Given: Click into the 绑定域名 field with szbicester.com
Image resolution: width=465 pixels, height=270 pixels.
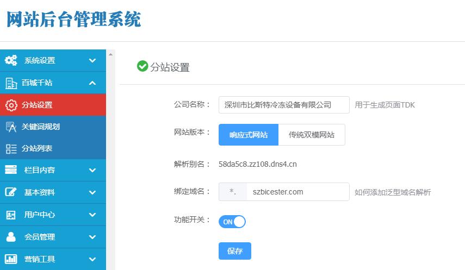Looking at the screenshot, I should pyautogui.click(x=297, y=192).
